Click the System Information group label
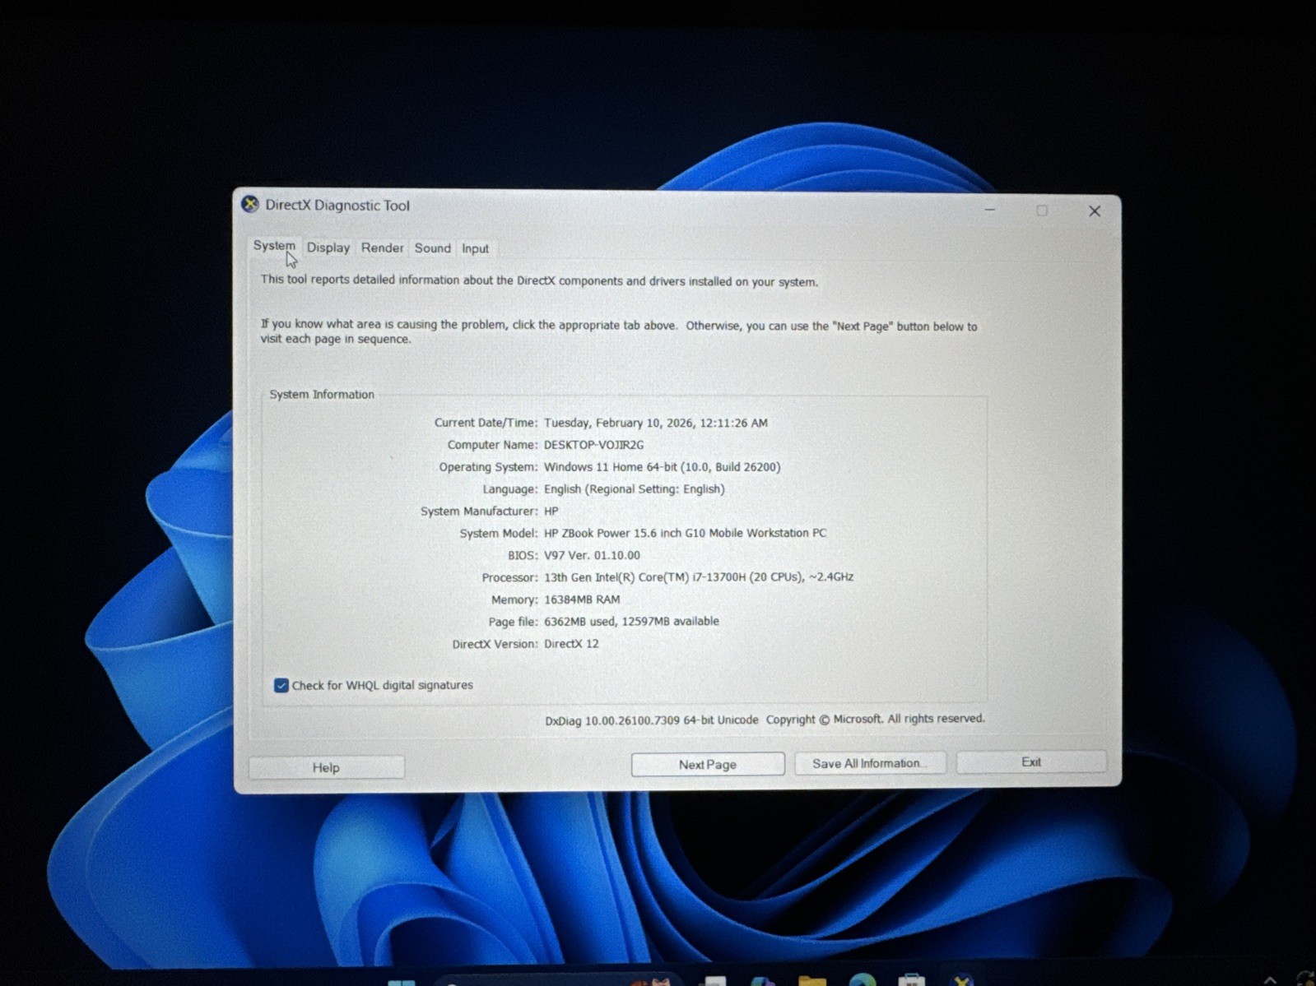Screen dimensions: 1316x986 tap(322, 395)
